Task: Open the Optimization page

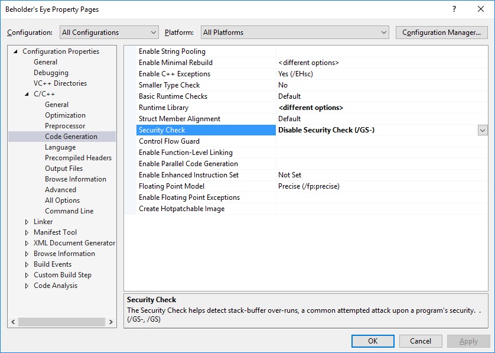Action: click(x=65, y=115)
